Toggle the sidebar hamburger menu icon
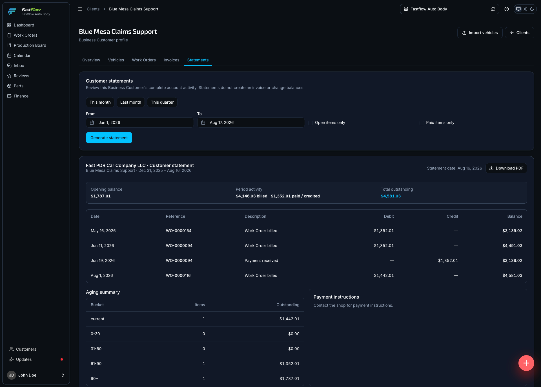The width and height of the screenshot is (541, 387). (80, 9)
